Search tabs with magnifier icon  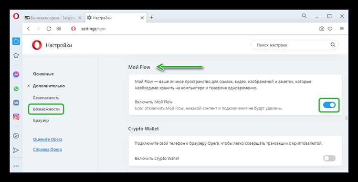[304, 16]
